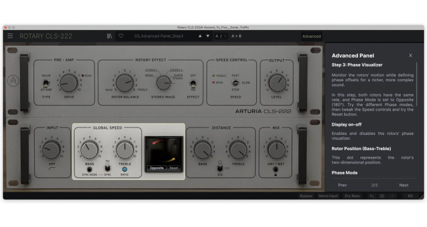Click the 'Rotor Position (Bass-Treble)' heading
Viewport: 427px width, 227px height.
pyautogui.click(x=361, y=148)
